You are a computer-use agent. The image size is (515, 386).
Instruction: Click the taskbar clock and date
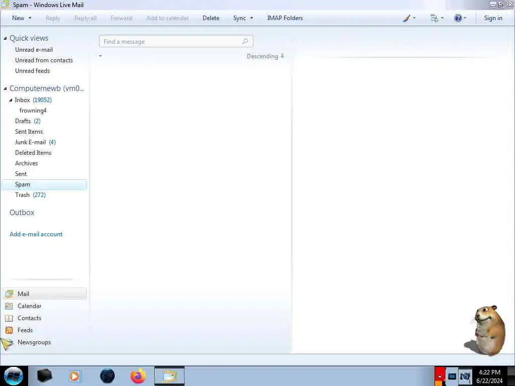489,376
